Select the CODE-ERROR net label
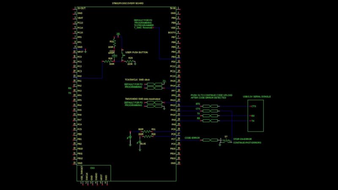Image resolution: width=338 pixels, height=190 pixels. [x=192, y=138]
